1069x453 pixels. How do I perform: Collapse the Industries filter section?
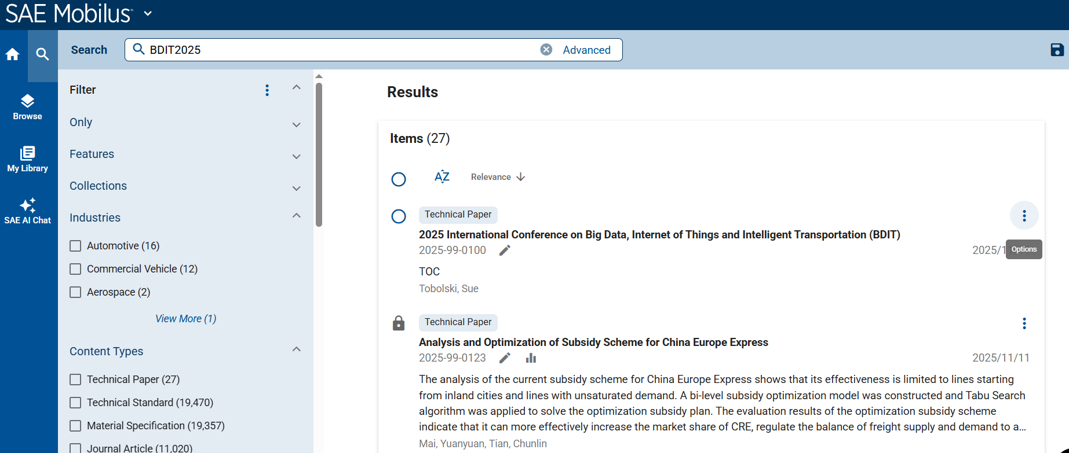tap(296, 216)
